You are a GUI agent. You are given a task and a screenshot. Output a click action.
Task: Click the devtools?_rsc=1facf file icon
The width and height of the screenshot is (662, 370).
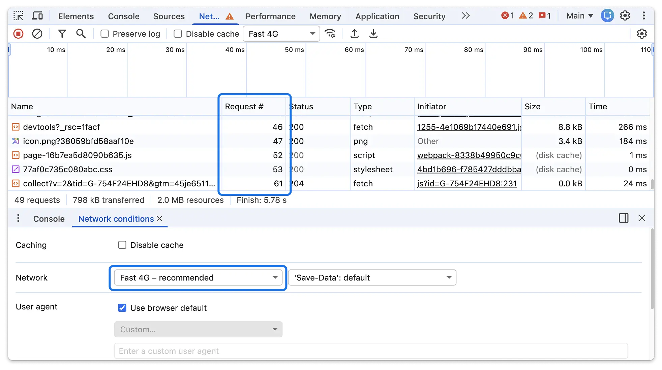click(16, 127)
